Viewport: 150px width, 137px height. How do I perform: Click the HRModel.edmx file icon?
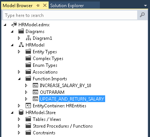[x=14, y=24]
